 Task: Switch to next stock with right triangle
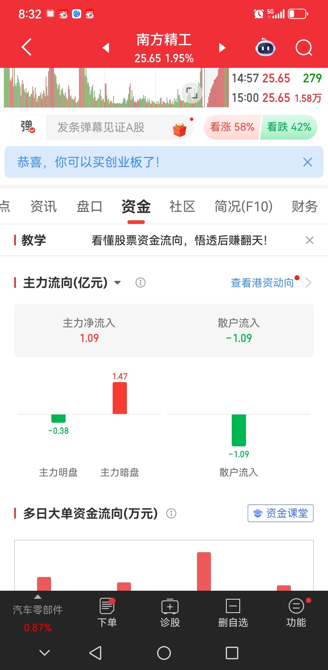[222, 48]
